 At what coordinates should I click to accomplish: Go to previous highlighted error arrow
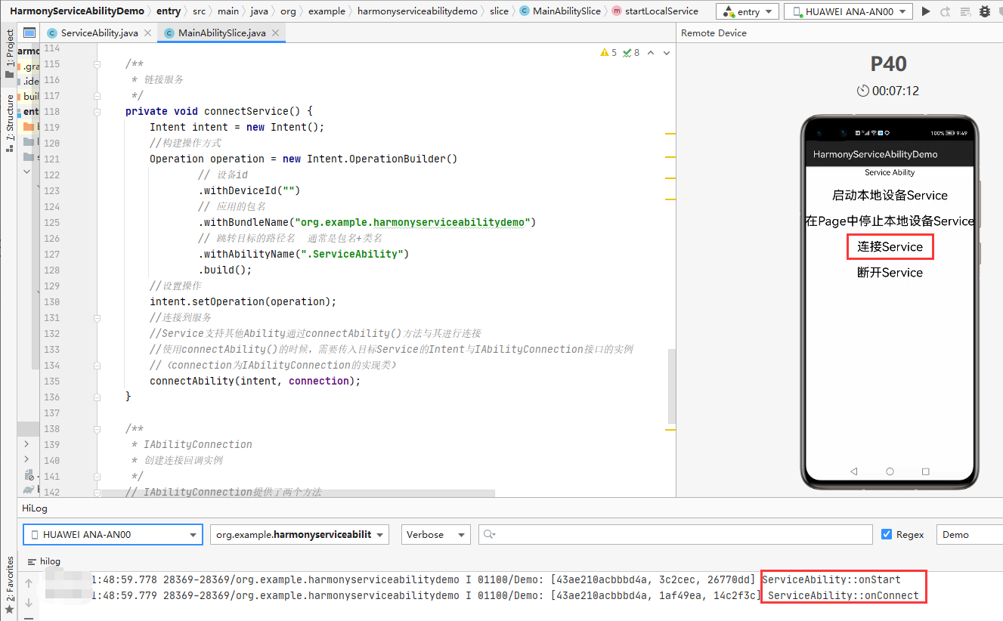pos(652,53)
